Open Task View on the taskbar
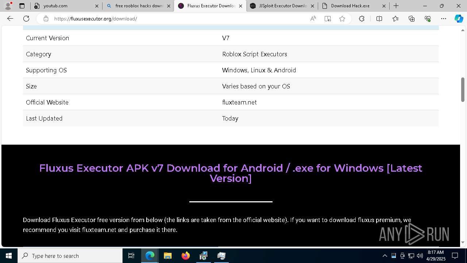 [131, 256]
